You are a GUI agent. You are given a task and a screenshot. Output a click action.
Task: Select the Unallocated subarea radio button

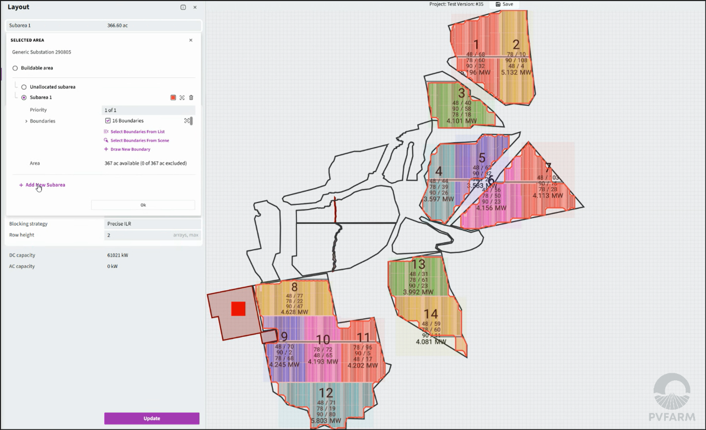(x=24, y=87)
